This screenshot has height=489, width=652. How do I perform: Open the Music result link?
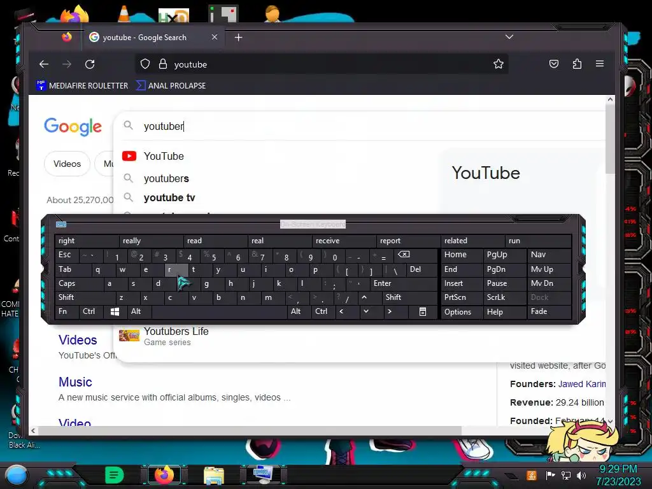click(75, 382)
